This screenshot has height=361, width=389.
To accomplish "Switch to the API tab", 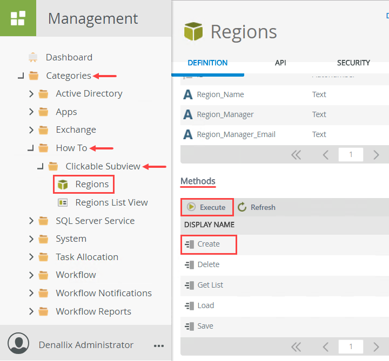I will 280,63.
